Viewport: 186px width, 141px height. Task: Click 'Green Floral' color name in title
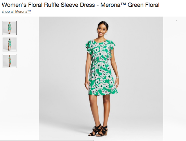coord(143,5)
